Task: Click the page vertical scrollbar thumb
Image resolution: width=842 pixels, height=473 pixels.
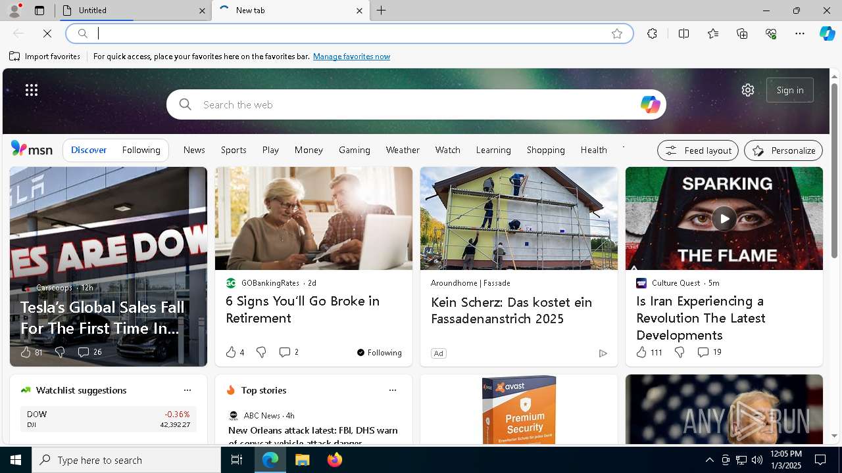Action: (x=834, y=171)
